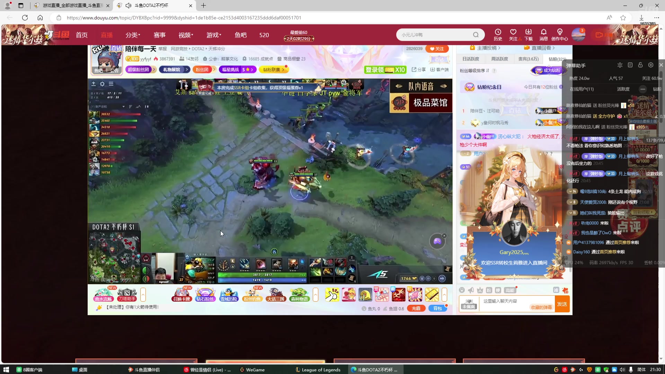Open 创作中心 lightbulb icon
665x374 pixels.
pyautogui.click(x=560, y=35)
